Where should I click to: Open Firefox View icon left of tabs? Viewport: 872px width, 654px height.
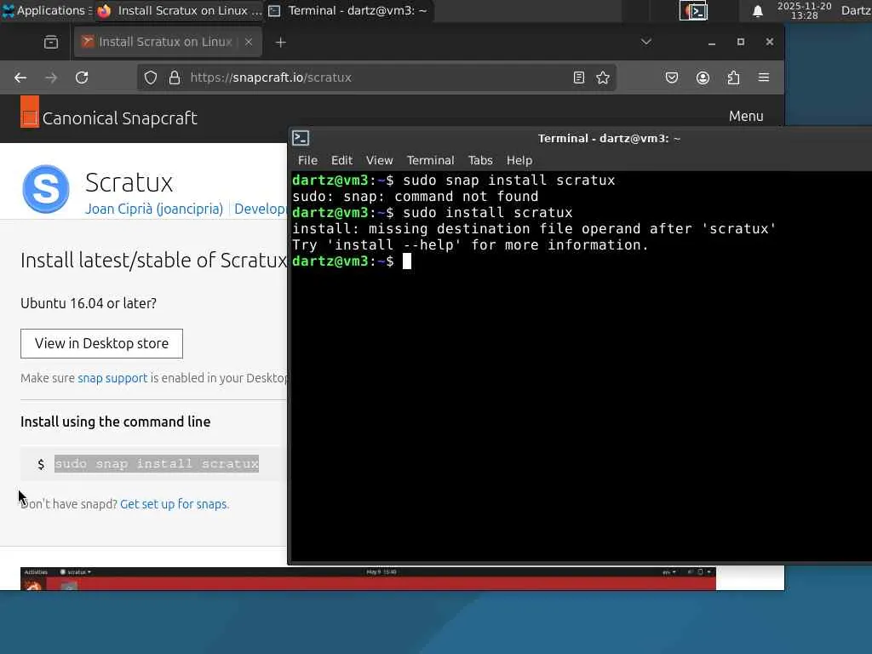pyautogui.click(x=50, y=43)
